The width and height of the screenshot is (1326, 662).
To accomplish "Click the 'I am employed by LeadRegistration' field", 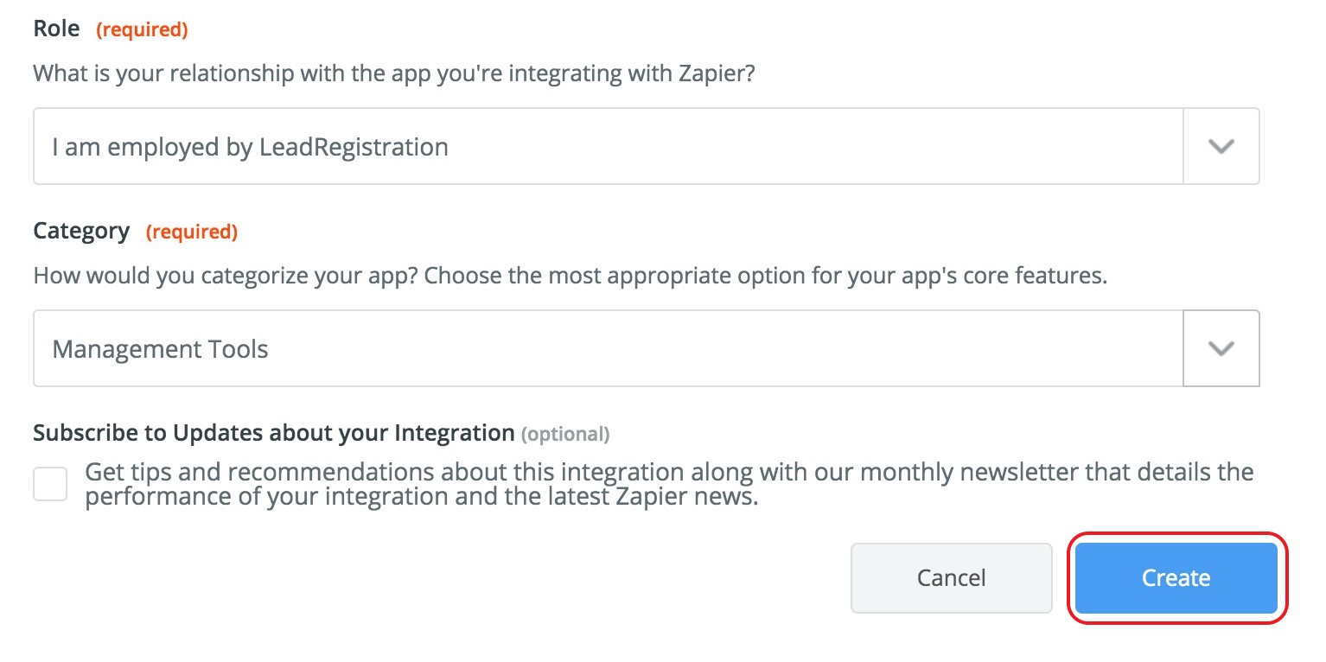I will [607, 146].
